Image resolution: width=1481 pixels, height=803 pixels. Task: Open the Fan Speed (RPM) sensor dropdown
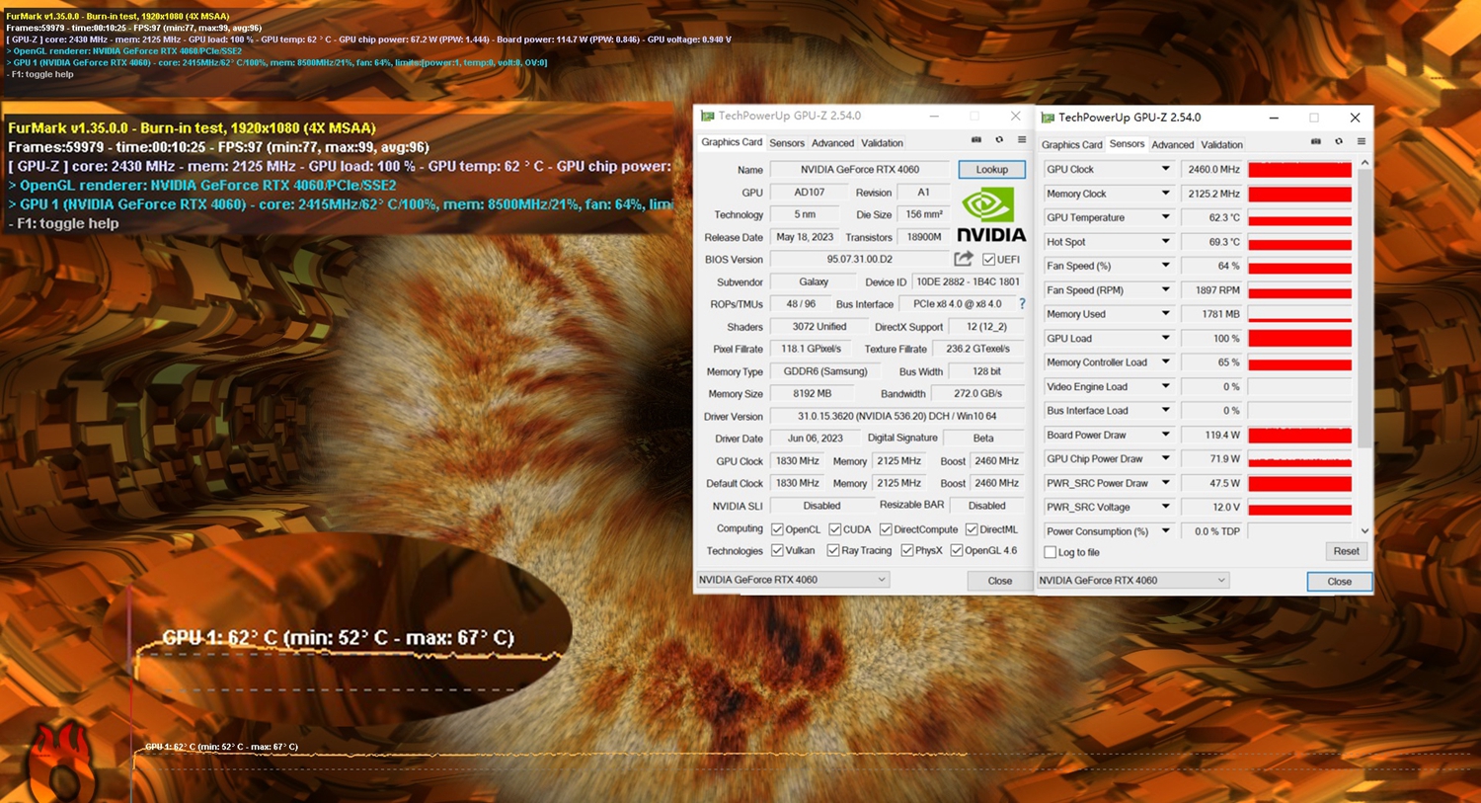pyautogui.click(x=1165, y=290)
